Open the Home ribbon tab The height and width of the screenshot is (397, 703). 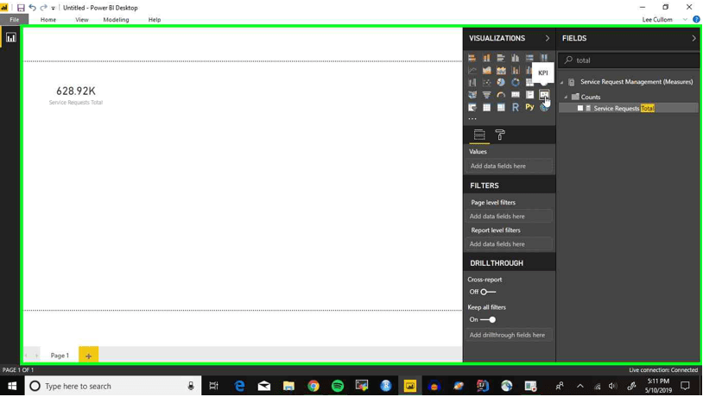[x=48, y=20]
